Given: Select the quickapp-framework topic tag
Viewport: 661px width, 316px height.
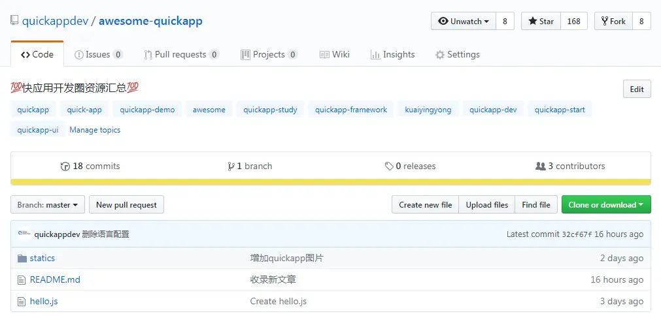Looking at the screenshot, I should tap(351, 110).
